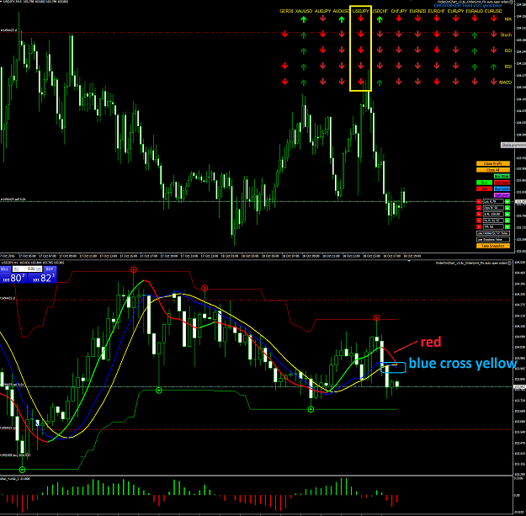
Task: Click the Stoch up arrow under EURAUD
Action: click(475, 35)
